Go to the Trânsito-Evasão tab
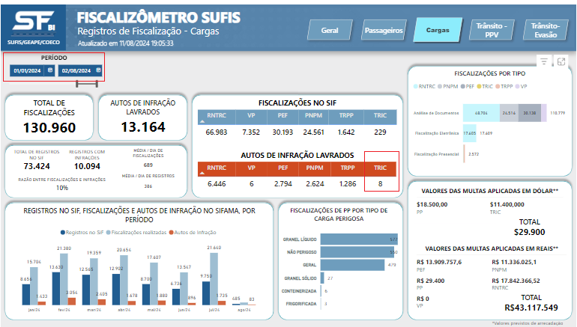This screenshot has width=577, height=327. 545,30
